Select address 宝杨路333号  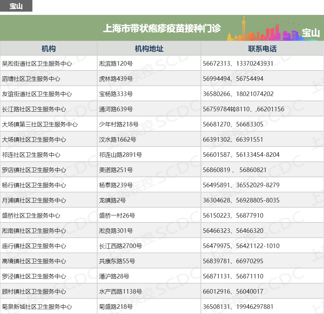point(116,94)
